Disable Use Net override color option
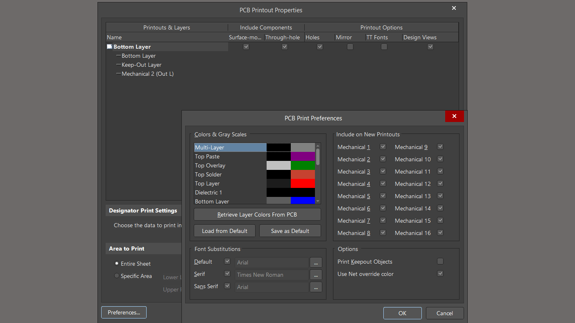Image resolution: width=575 pixels, height=323 pixels. (440, 273)
